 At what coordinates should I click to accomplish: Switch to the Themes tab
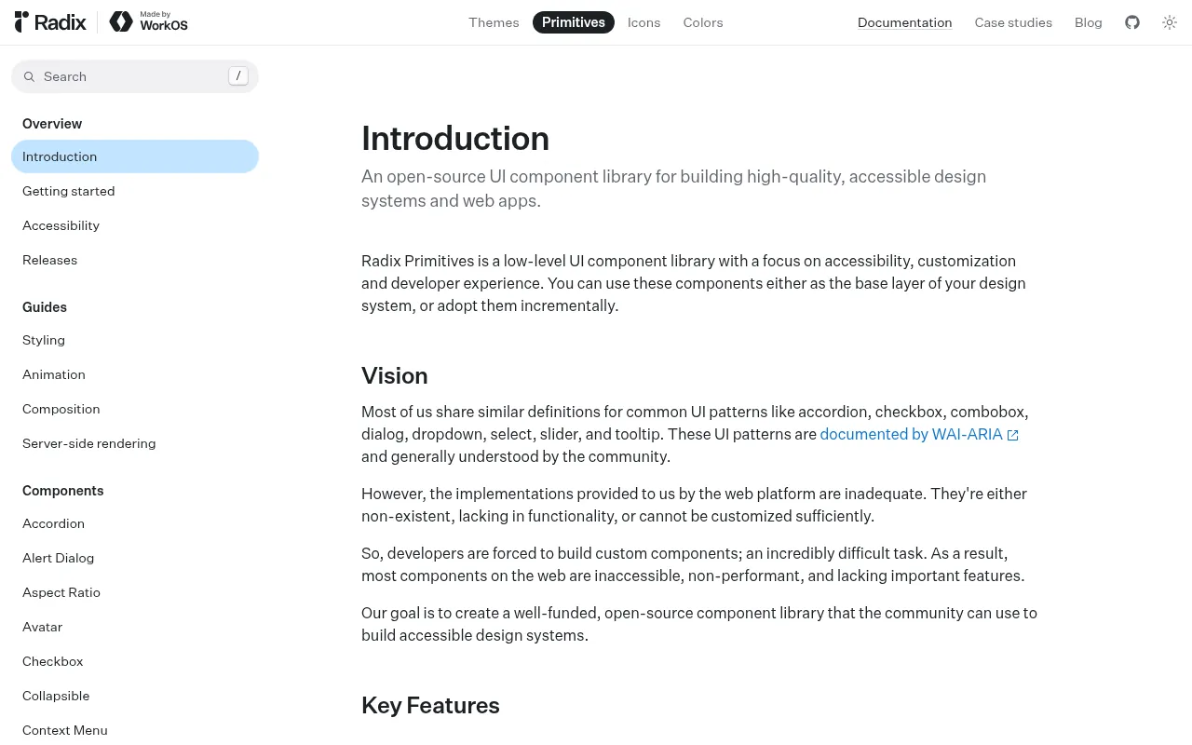pos(494,22)
